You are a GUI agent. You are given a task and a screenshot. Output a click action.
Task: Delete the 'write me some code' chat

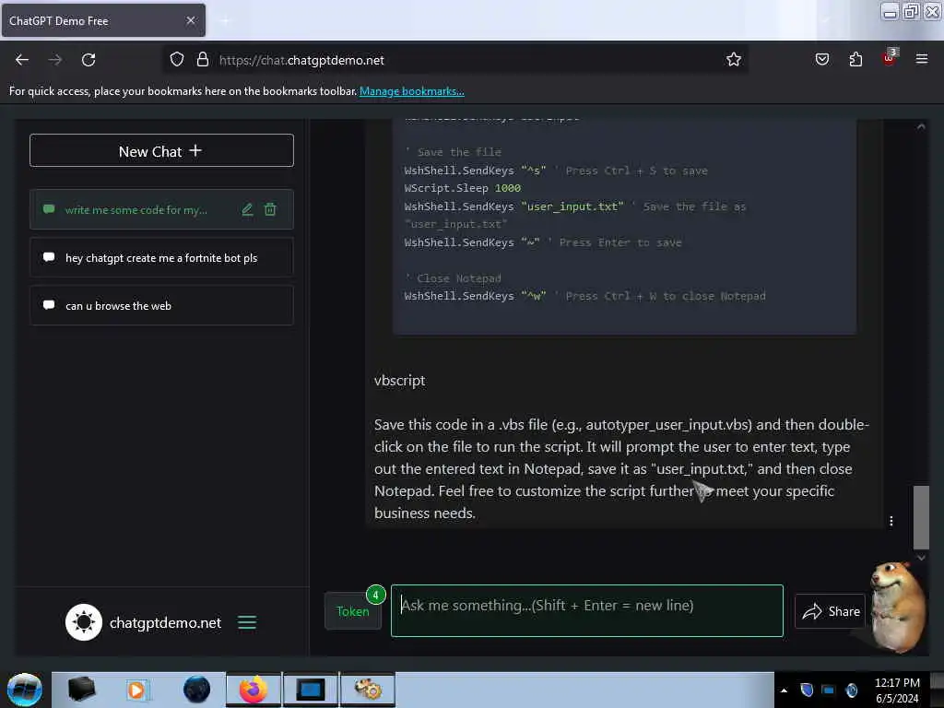(x=270, y=209)
